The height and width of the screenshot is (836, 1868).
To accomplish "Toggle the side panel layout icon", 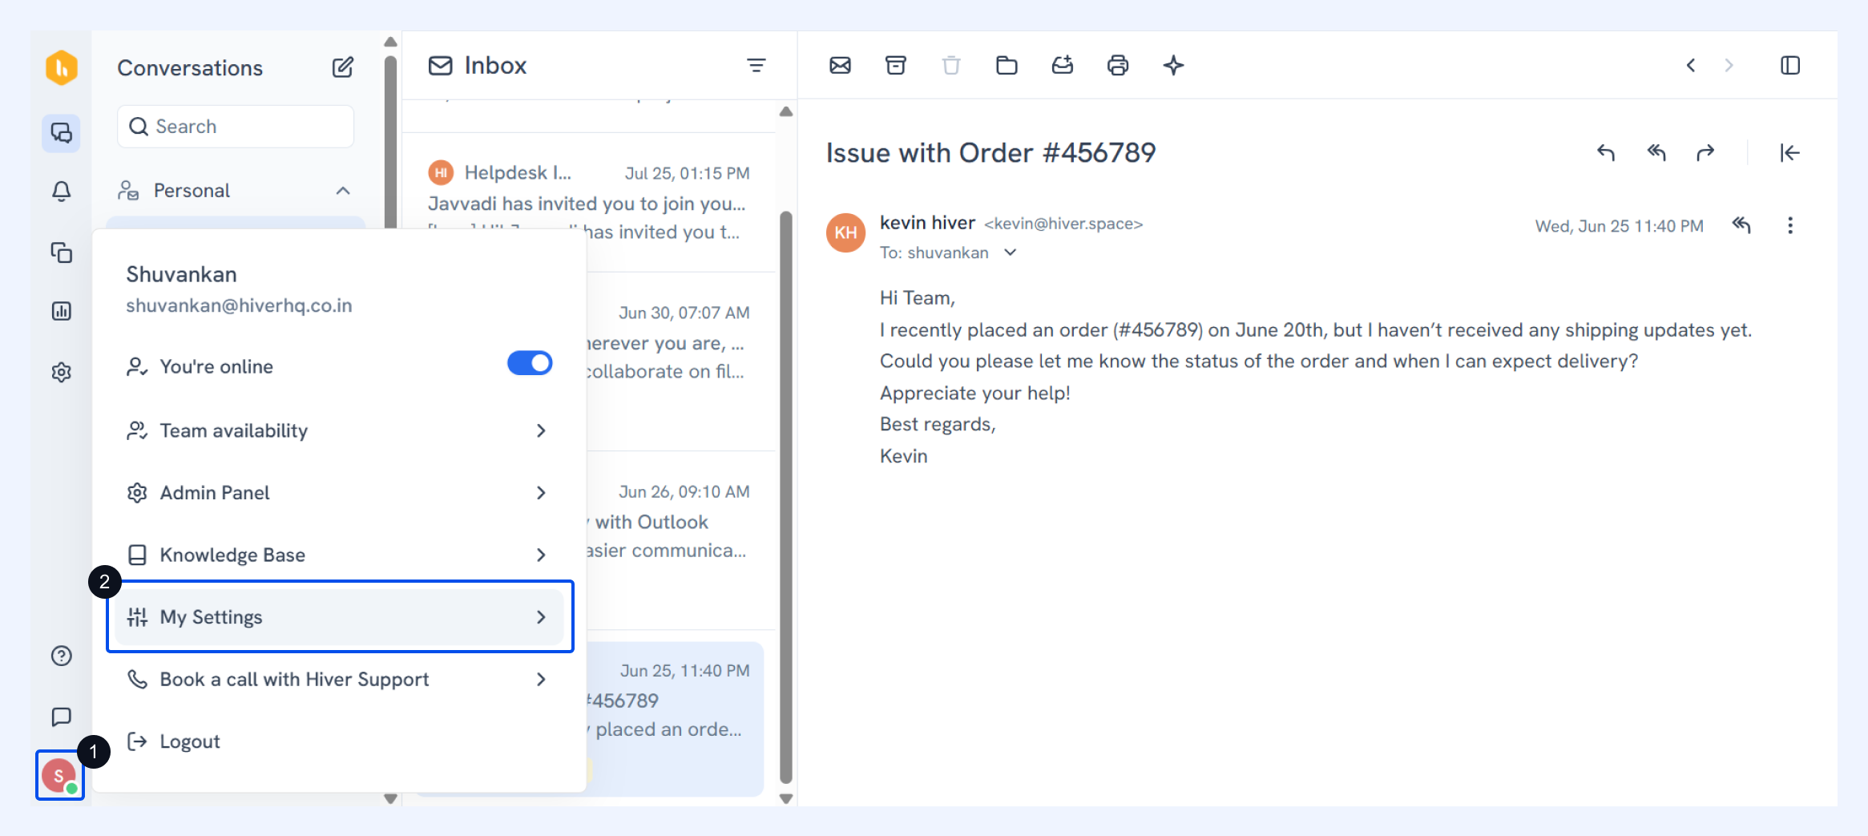I will (x=1790, y=65).
